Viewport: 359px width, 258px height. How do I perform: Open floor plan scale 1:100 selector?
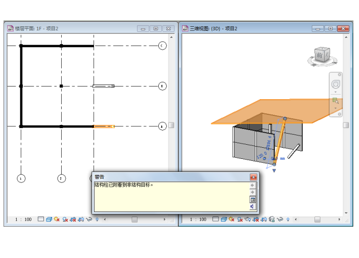click(x=23, y=220)
